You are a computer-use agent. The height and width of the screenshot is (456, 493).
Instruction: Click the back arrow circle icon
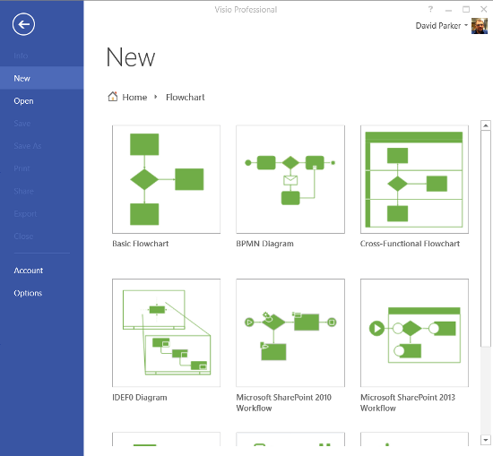pyautogui.click(x=23, y=24)
